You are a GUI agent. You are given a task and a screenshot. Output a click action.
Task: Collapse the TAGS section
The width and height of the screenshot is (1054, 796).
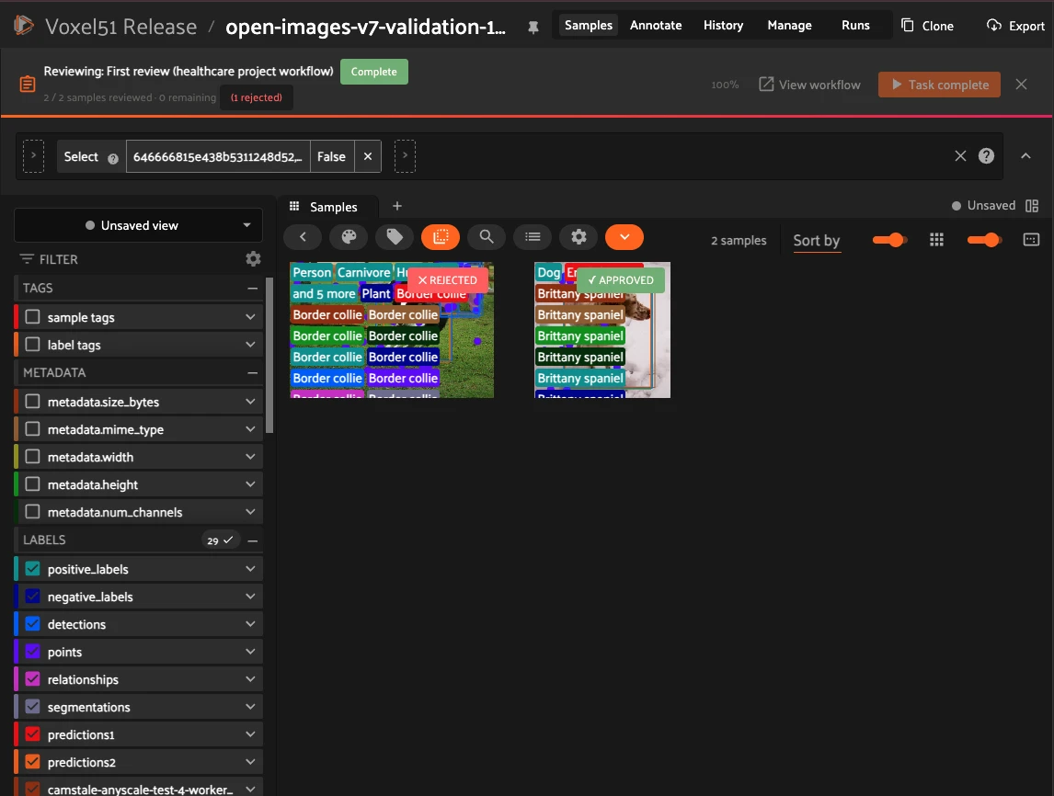click(252, 289)
